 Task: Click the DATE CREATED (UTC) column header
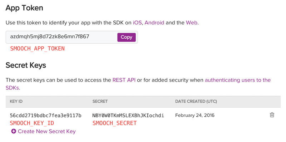[x=196, y=102]
